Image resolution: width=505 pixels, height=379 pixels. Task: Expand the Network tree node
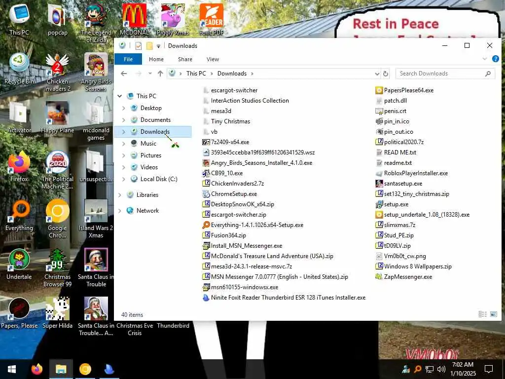coord(119,211)
